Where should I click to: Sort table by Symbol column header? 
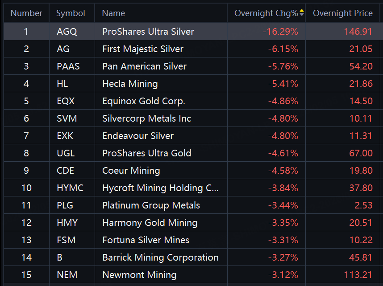71,13
